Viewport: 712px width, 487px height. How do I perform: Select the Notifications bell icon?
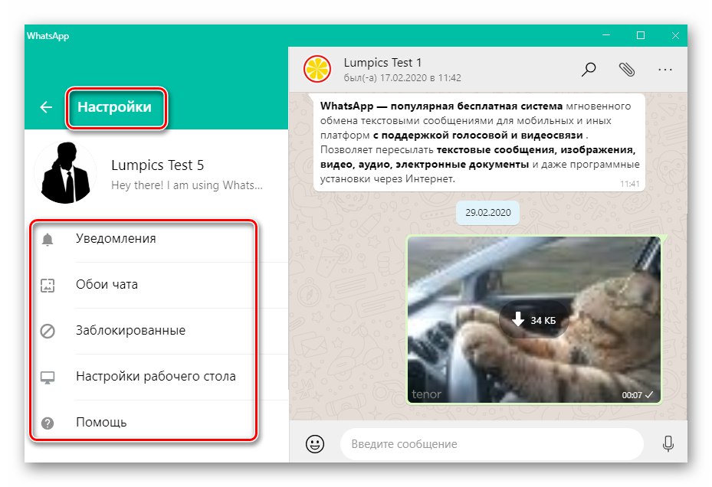49,238
